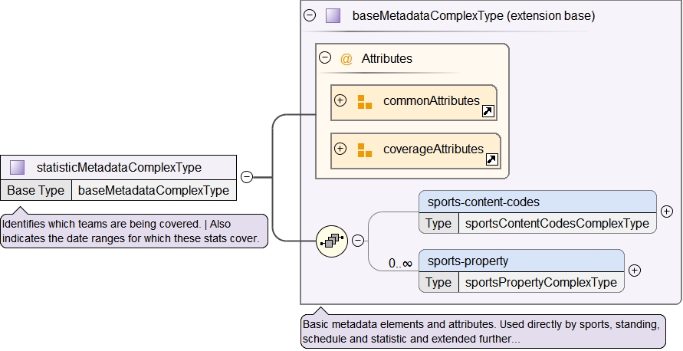Click the @ symbol beside Attributes
The image size is (683, 351).
click(346, 59)
